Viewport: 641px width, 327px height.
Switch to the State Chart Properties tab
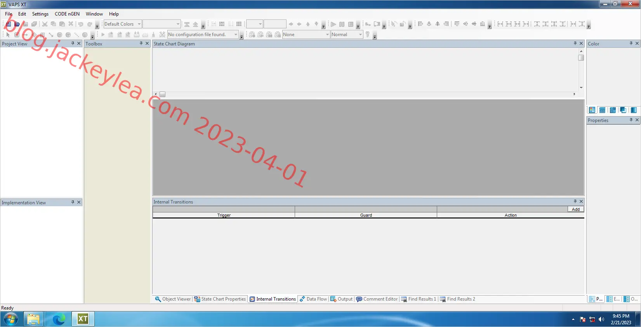(x=220, y=299)
